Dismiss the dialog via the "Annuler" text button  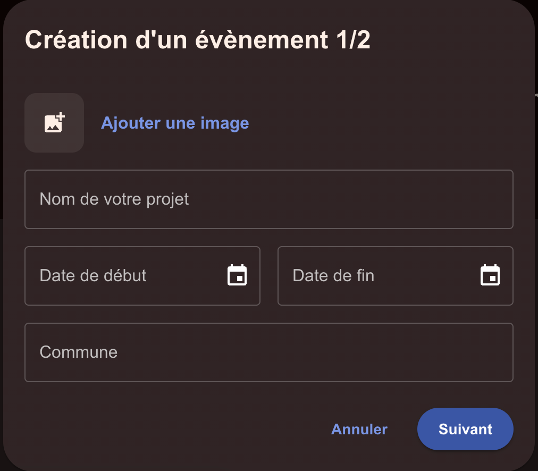[359, 429]
